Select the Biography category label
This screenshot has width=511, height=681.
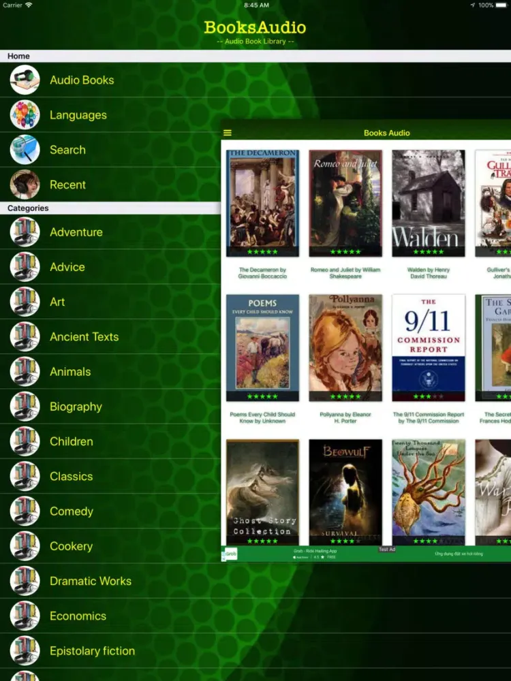[76, 407]
